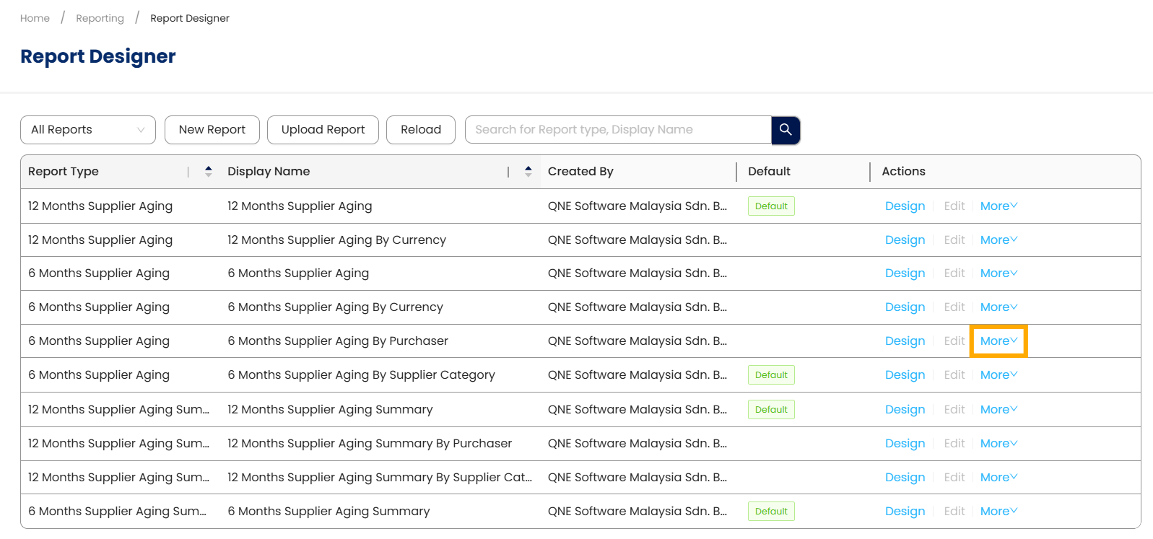Click Default tag on 12 Months Supplier Aging Summary
This screenshot has width=1153, height=539.
coord(771,409)
